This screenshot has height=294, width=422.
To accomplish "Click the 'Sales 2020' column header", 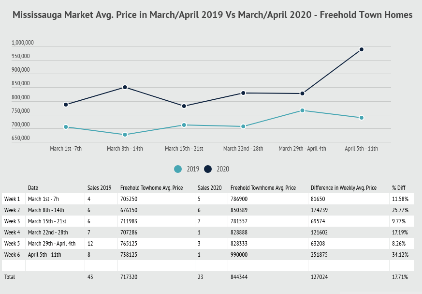I will (x=210, y=188).
